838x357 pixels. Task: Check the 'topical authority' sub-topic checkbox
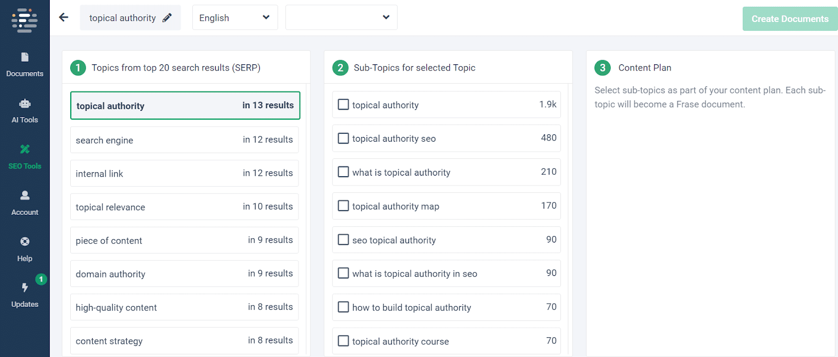[344, 105]
